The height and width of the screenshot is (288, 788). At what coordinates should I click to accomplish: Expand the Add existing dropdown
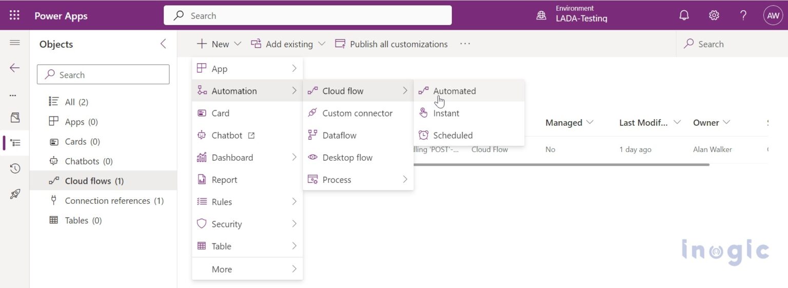[288, 44]
